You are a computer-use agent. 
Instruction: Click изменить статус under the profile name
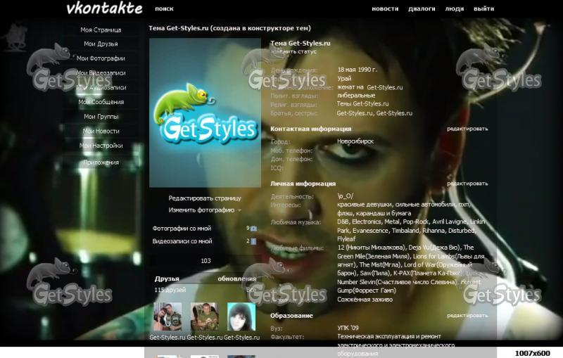point(294,51)
